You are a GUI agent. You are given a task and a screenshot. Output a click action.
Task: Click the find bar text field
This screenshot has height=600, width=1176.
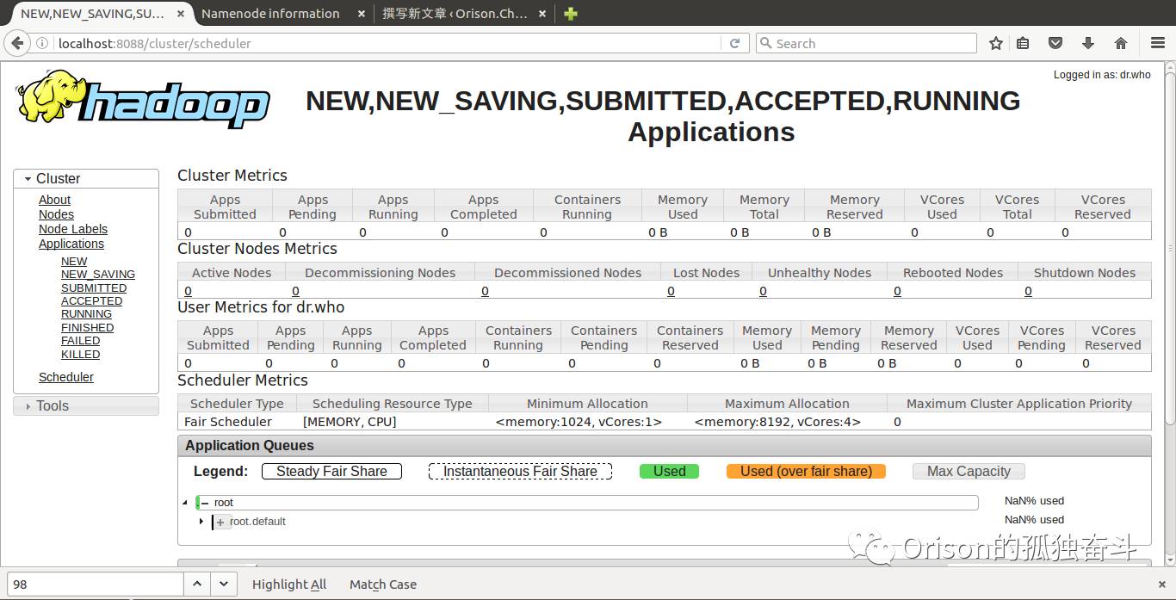(x=95, y=584)
